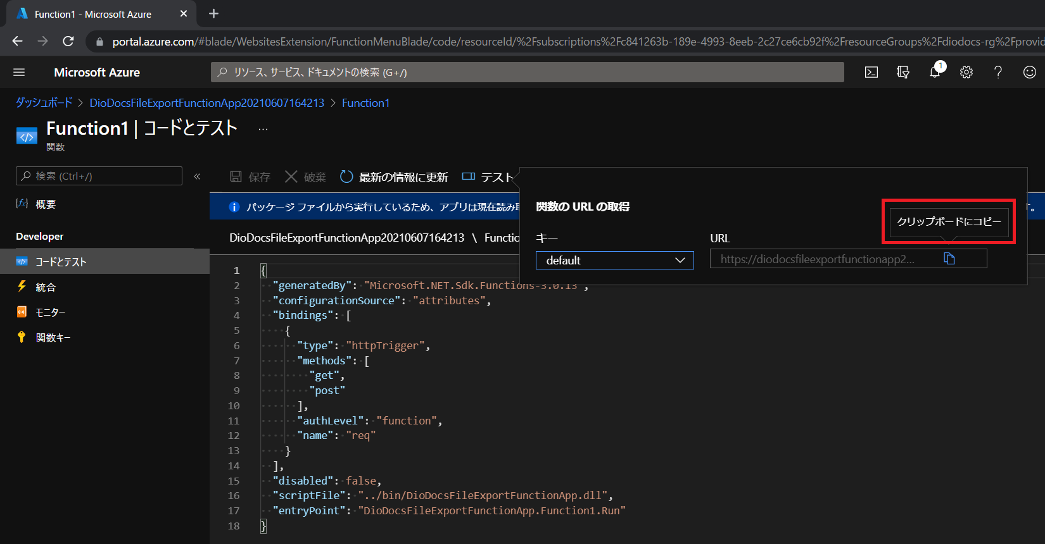The width and height of the screenshot is (1045, 544).
Task: Open the Help question mark
Action: (x=998, y=72)
